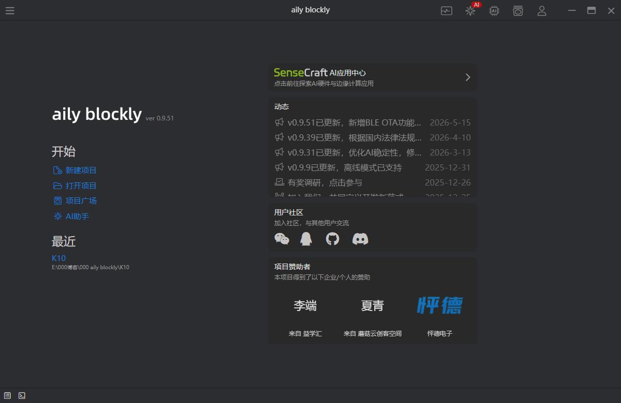Open the hamburger main menu

pyautogui.click(x=10, y=10)
